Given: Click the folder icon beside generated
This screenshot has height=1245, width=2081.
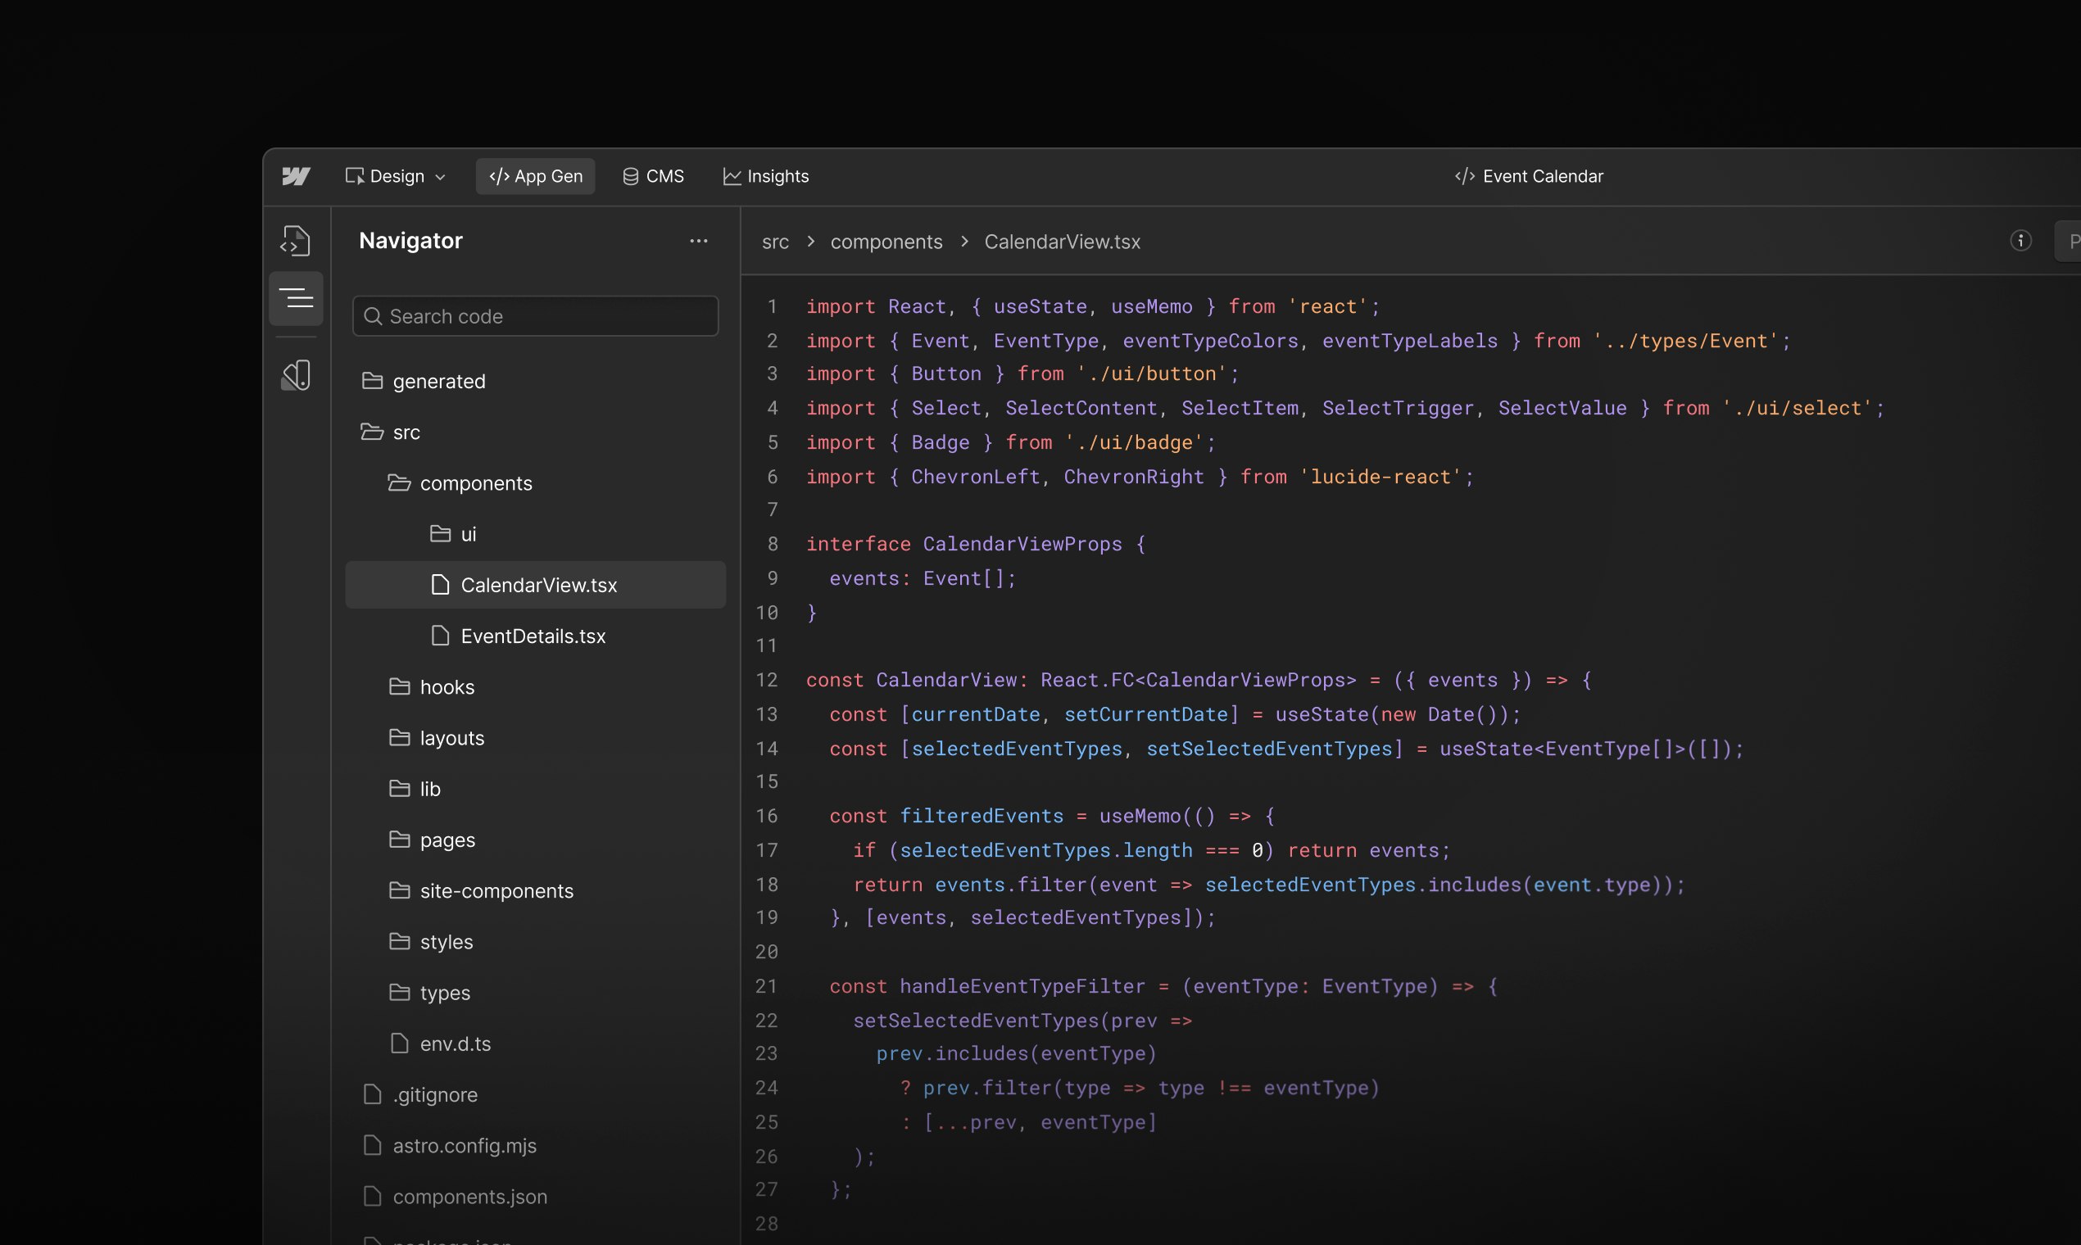Looking at the screenshot, I should (373, 380).
